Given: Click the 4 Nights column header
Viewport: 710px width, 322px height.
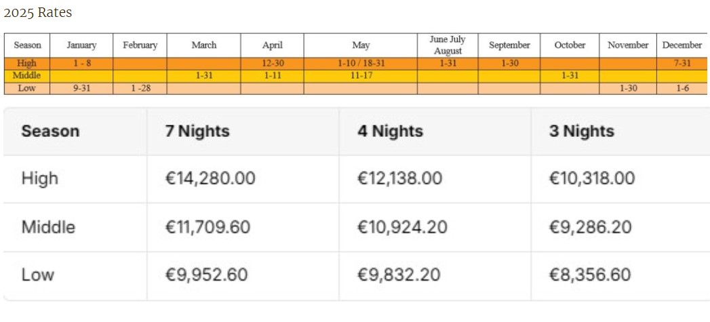Looking at the screenshot, I should (x=391, y=132).
